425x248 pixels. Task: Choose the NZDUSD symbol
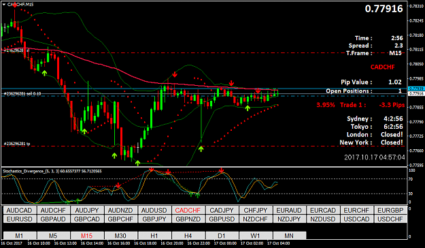tap(323, 219)
